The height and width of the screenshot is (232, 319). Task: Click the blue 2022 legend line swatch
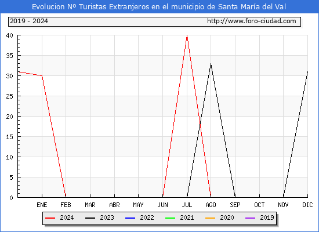coord(130,218)
